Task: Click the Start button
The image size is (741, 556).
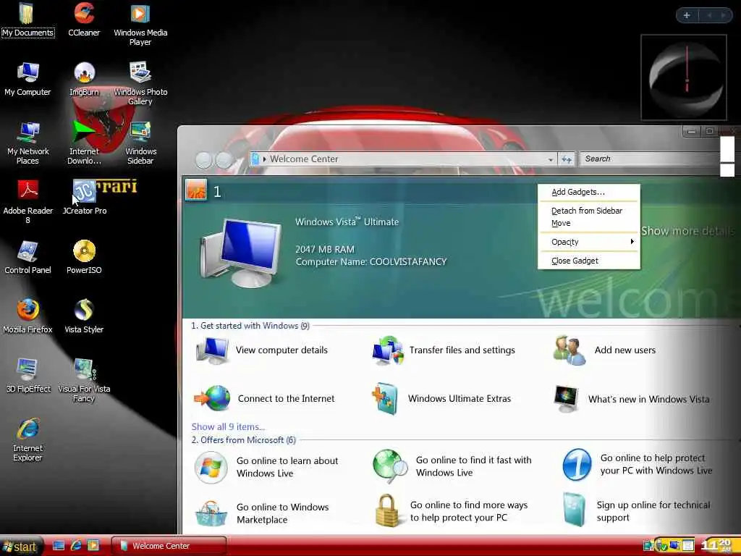Action: click(x=21, y=547)
